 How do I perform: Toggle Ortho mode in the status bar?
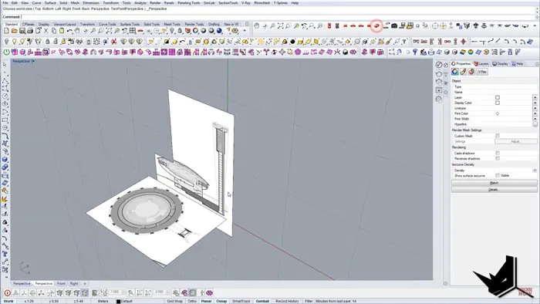point(192,301)
